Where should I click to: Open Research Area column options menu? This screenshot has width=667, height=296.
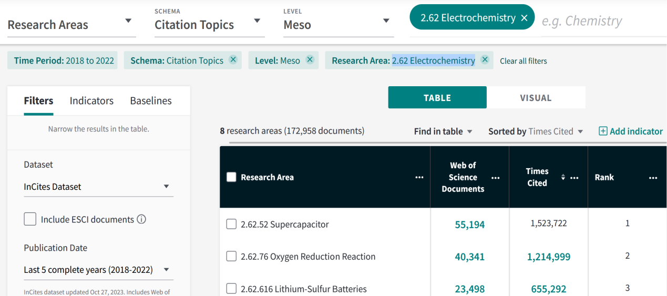coord(419,178)
